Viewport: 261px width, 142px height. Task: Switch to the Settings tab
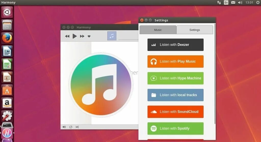pyautogui.click(x=194, y=30)
